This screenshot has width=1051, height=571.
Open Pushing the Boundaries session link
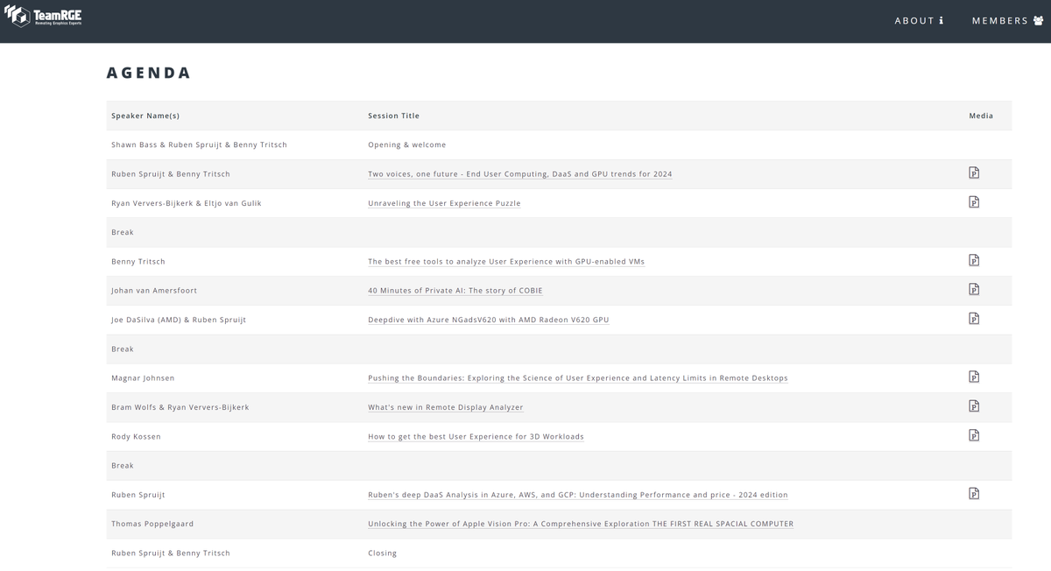(578, 378)
